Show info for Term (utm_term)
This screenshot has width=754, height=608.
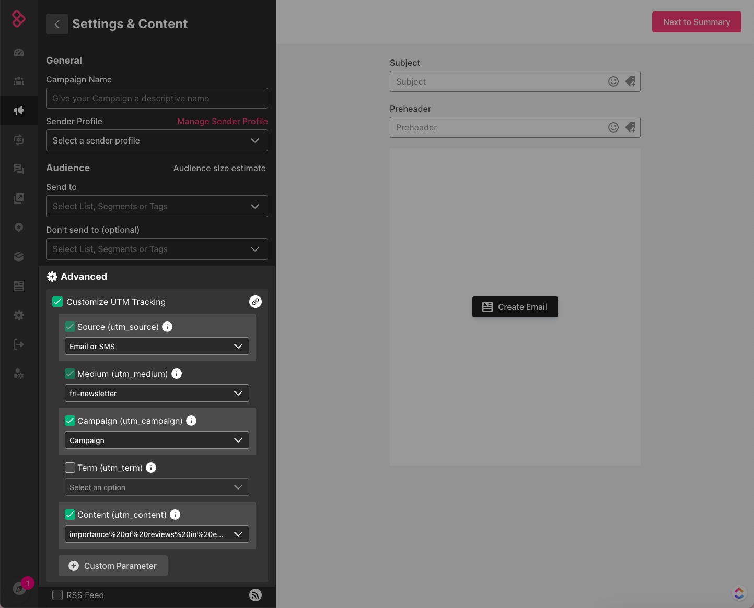(x=151, y=468)
